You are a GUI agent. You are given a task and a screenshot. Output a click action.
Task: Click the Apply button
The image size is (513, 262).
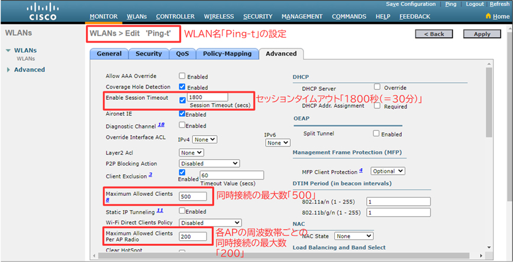pos(482,34)
